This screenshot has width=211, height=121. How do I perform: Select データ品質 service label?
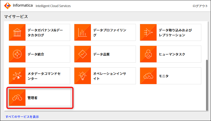101,54
